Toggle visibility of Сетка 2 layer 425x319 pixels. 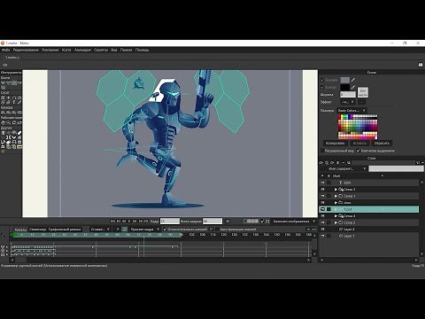click(x=322, y=222)
